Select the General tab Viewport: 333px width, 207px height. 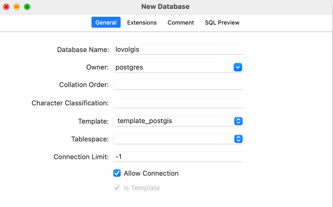pos(106,22)
